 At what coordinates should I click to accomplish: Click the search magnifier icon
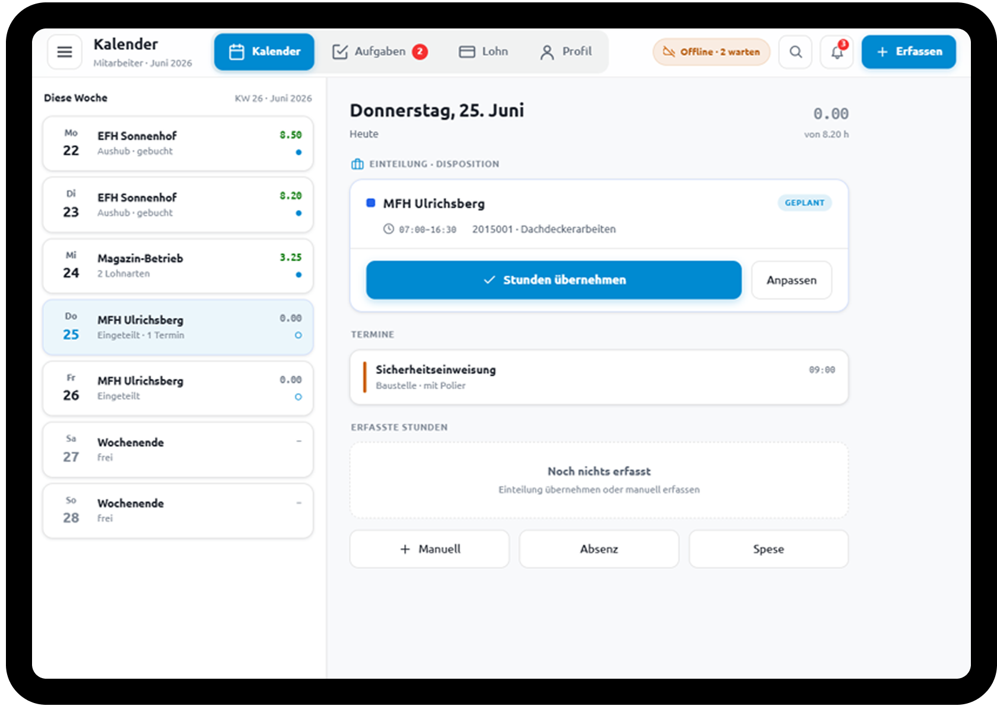click(x=795, y=52)
